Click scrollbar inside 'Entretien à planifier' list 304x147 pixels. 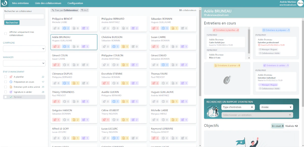tap(249, 42)
